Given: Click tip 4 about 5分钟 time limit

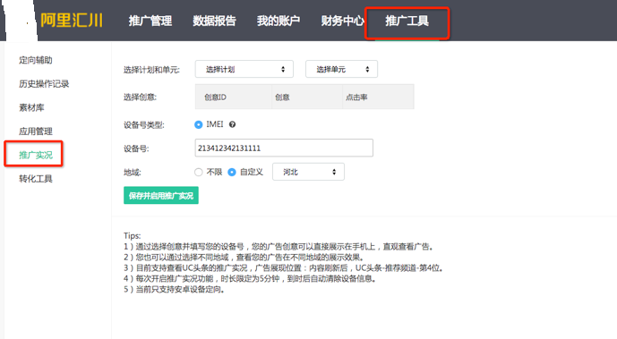Looking at the screenshot, I should (251, 279).
